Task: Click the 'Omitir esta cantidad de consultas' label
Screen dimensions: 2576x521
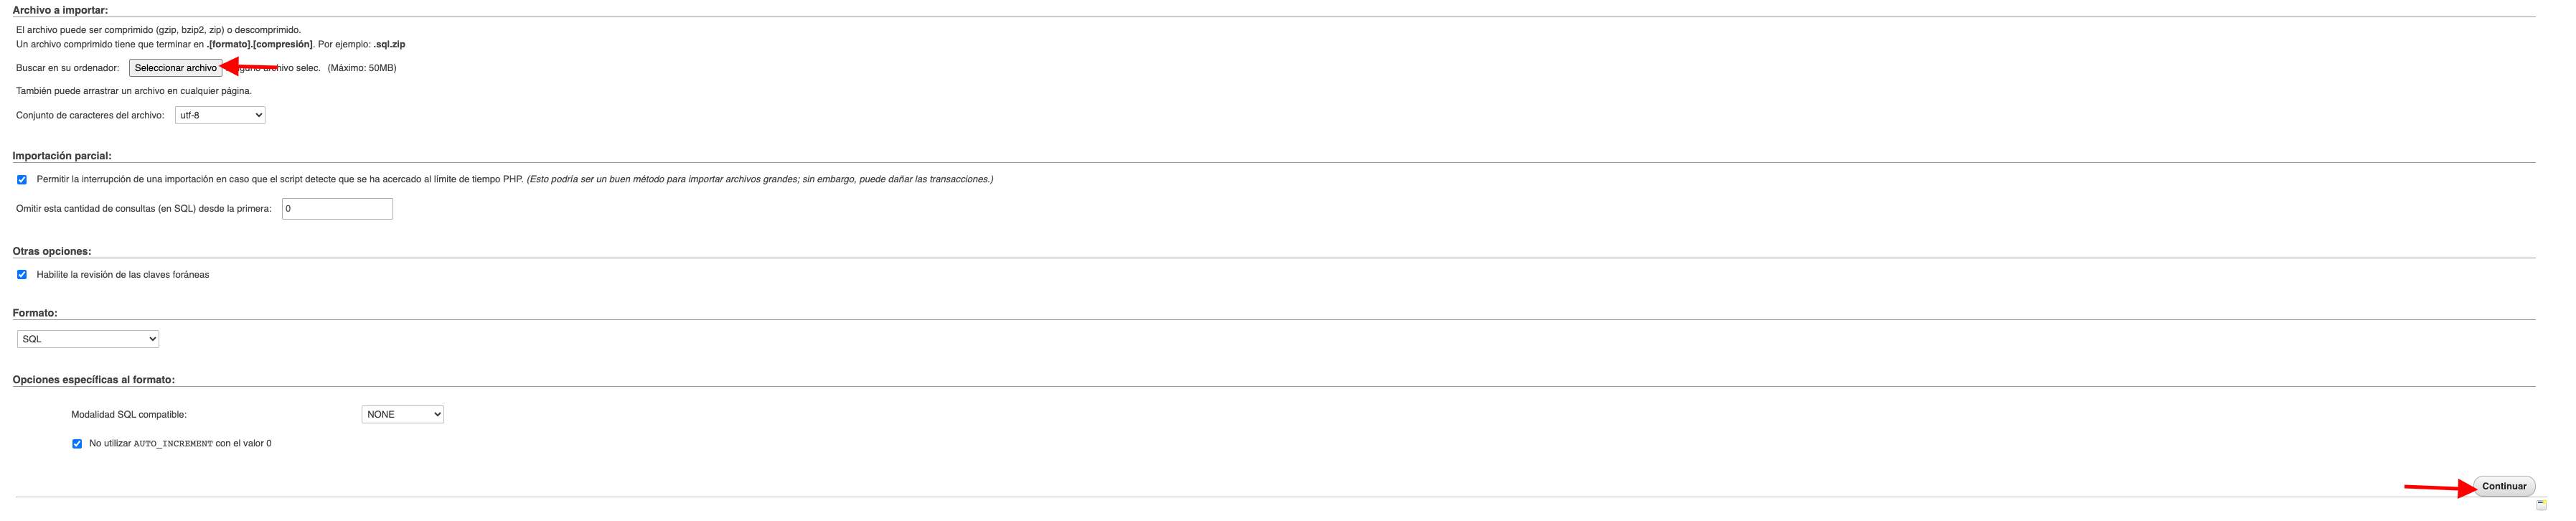Action: click(144, 209)
